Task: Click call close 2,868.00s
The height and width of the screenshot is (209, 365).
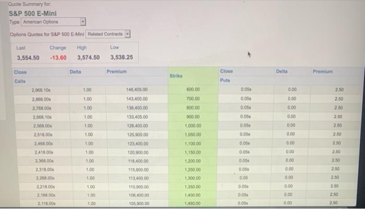Action: tap(41, 100)
